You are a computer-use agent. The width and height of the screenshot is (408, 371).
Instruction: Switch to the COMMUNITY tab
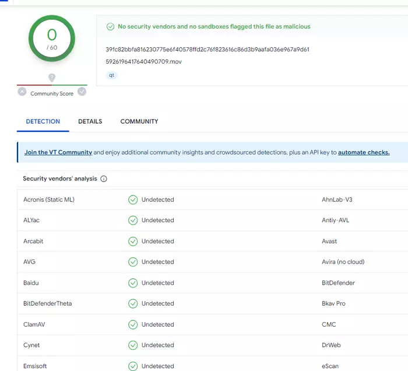click(x=139, y=121)
